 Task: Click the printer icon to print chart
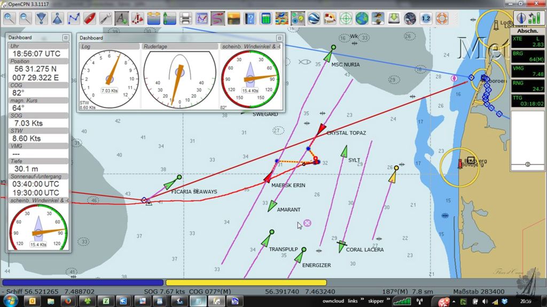[185, 18]
